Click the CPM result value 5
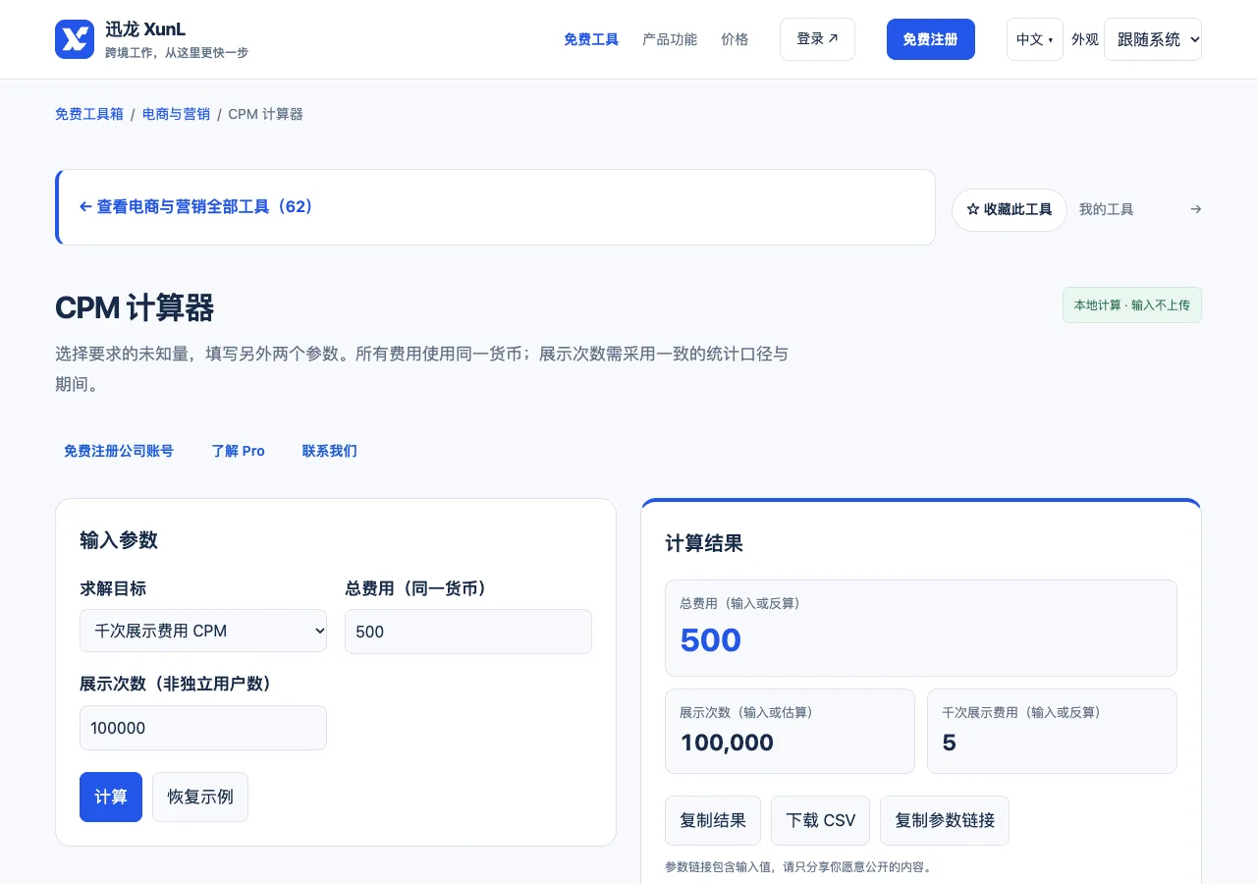 (949, 743)
